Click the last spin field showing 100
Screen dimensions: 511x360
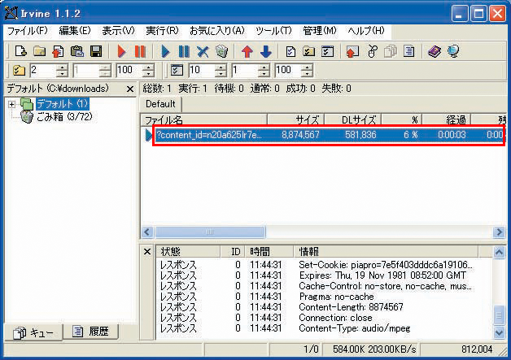click(288, 70)
